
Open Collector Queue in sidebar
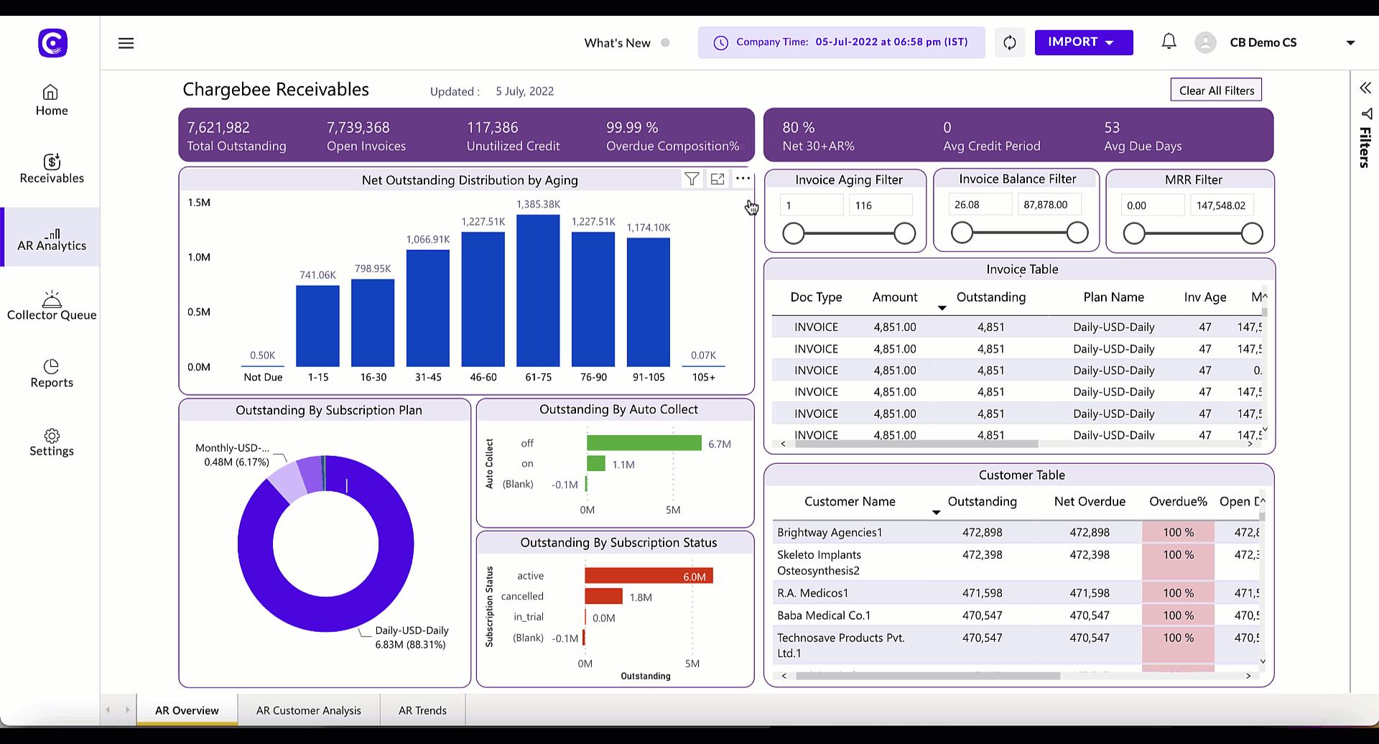[x=51, y=306]
